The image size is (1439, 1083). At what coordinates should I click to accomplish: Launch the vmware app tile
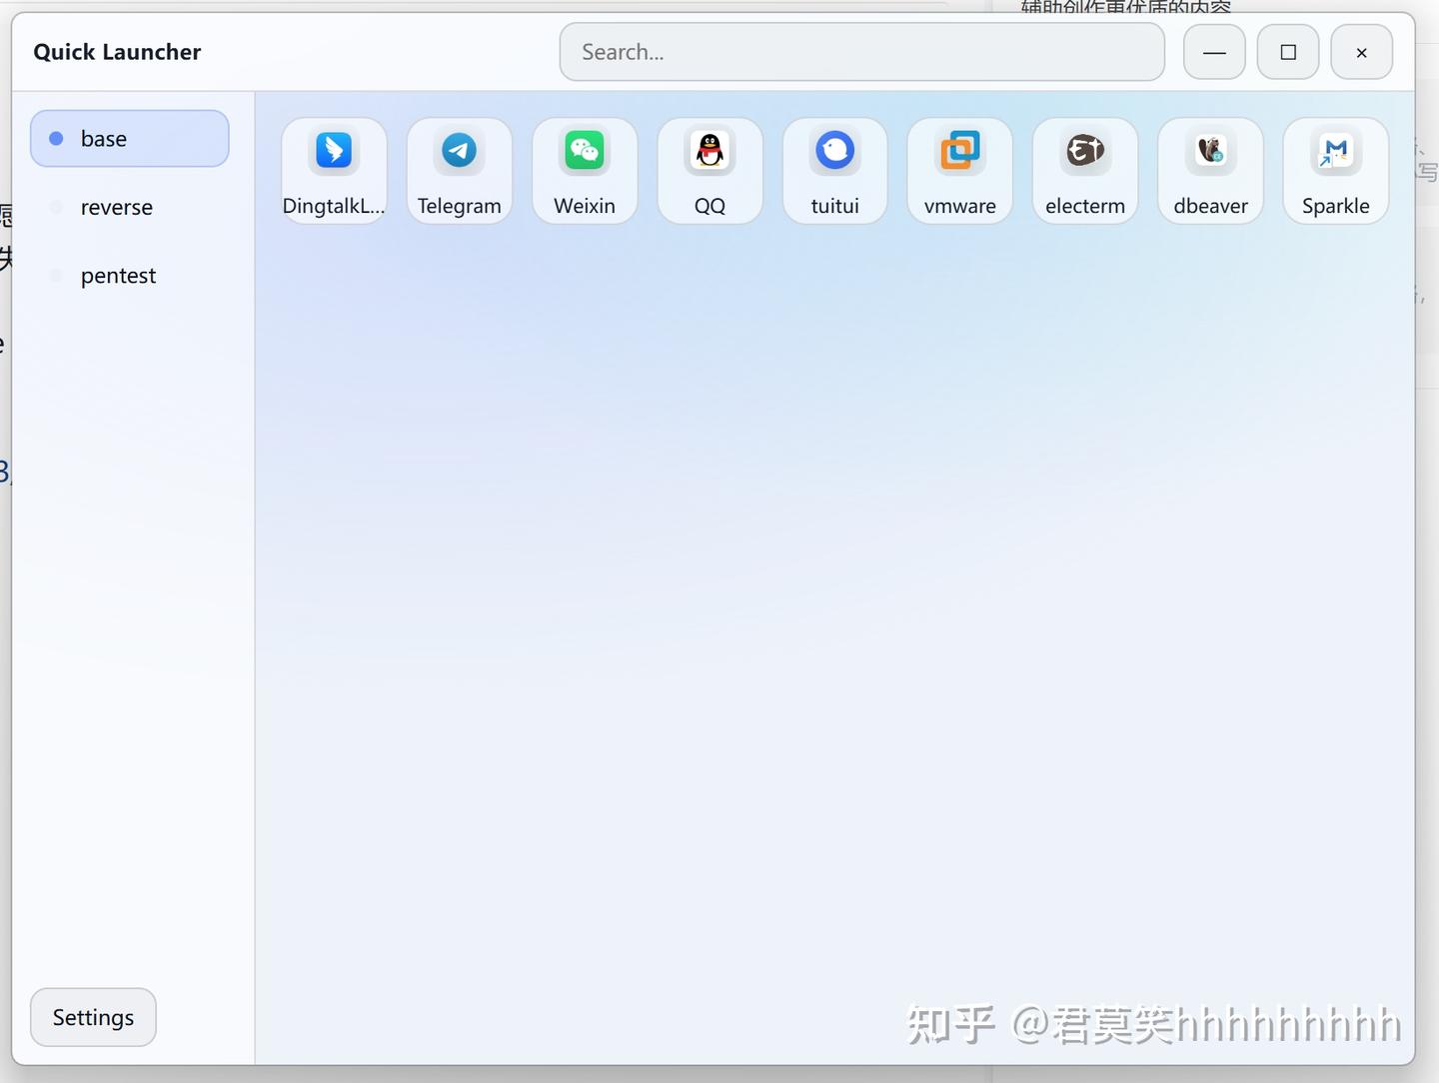[960, 171]
